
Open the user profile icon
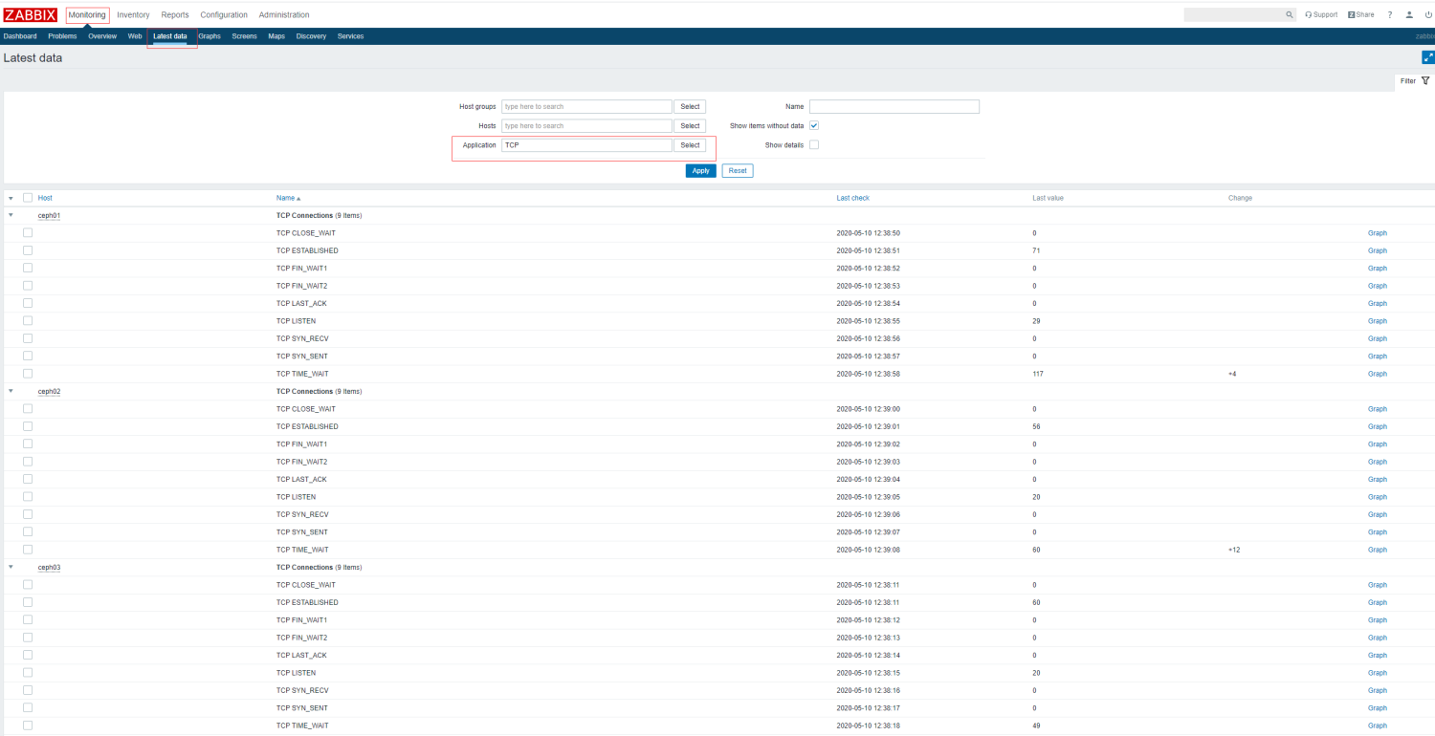[x=1409, y=15]
